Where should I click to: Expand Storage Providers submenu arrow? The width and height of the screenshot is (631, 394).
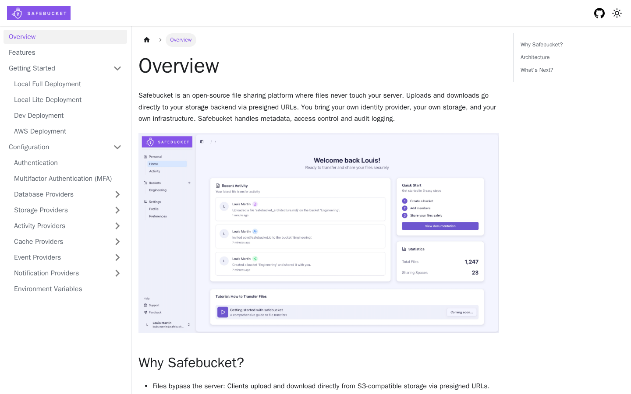pos(117,210)
